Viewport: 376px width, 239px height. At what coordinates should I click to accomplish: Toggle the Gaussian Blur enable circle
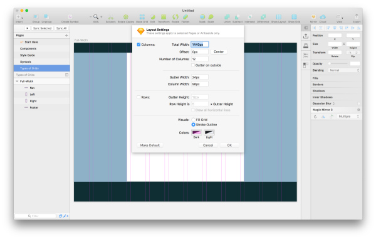click(x=358, y=104)
